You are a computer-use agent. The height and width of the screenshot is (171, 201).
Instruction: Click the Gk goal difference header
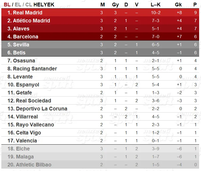178,5
